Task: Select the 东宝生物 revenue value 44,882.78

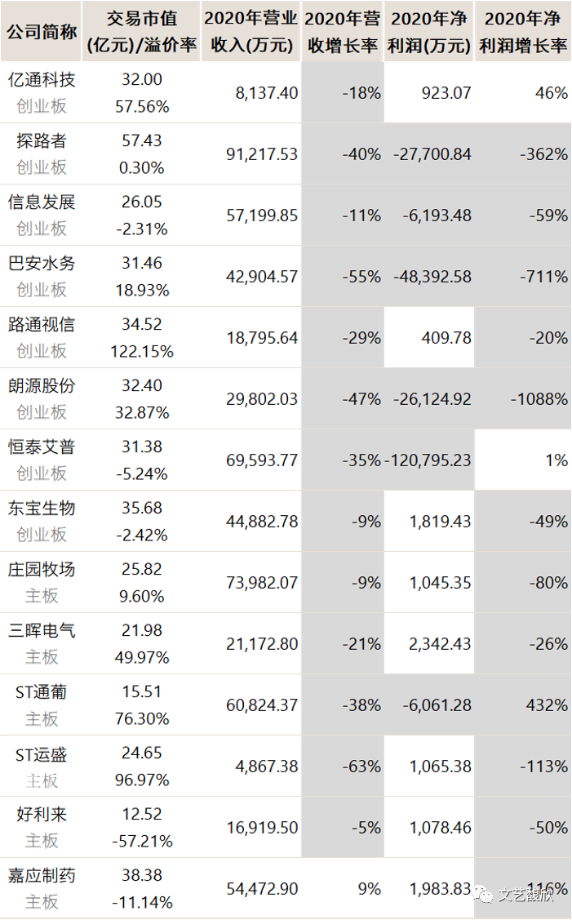Action: [x=262, y=522]
